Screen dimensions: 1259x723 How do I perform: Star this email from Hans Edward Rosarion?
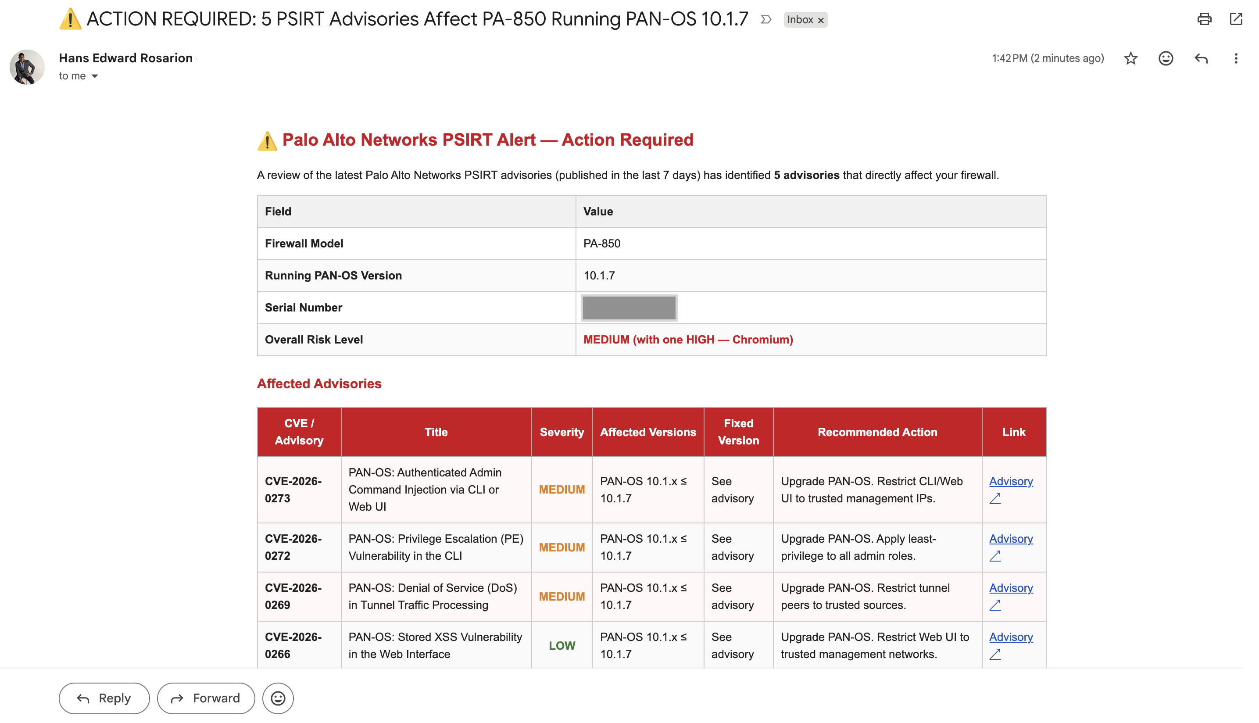pyautogui.click(x=1130, y=59)
